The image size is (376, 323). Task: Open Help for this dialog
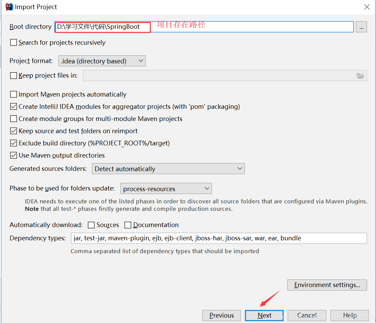click(x=350, y=315)
